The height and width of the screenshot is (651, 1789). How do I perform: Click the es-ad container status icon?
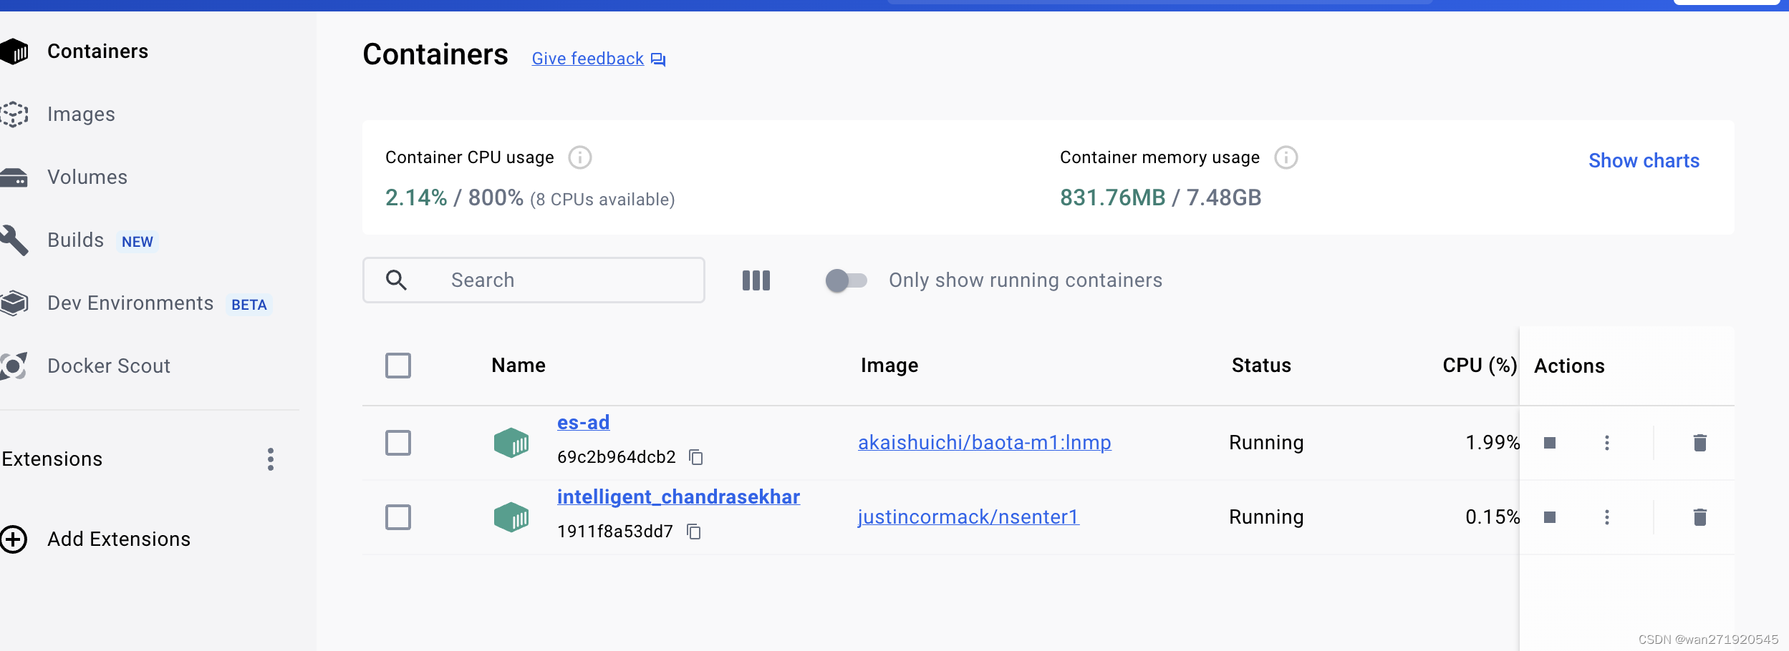511,443
